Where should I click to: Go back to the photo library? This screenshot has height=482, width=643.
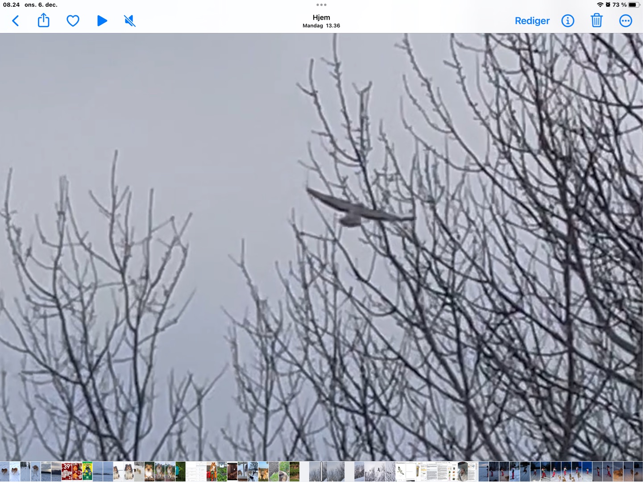coord(16,21)
